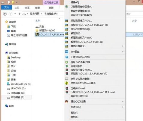Choose 发送到手机 entry
This screenshot has height=121, width=143.
click(x=95, y=66)
